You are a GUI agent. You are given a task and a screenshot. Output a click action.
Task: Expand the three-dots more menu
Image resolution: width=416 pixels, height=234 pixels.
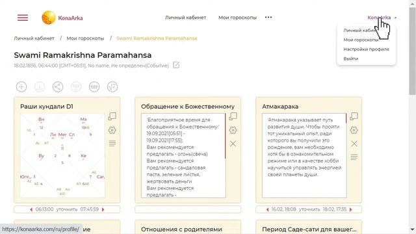(x=268, y=18)
